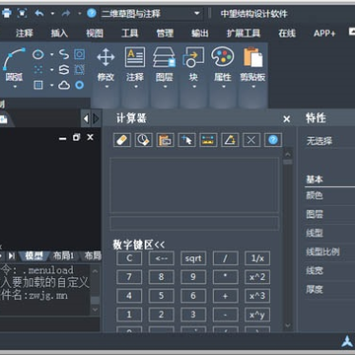The width and height of the screenshot is (355, 355).
Task: Click the Print icon in quick access toolbar
Action: 6,13
